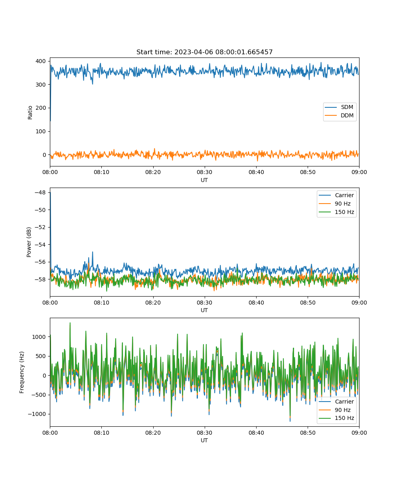Click 09:00 tick under the Frequency plot
Viewport: 399px width, 479px height.
(359, 432)
